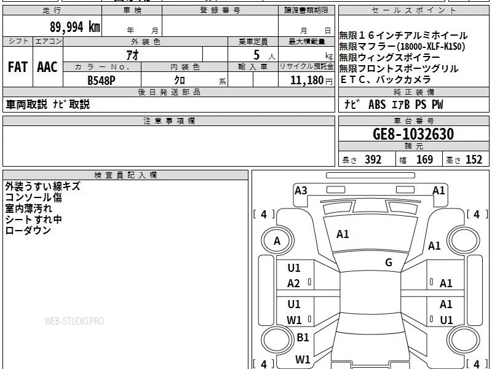This screenshot has height=369, width=492.
Task: Click the line 無限フロントスポーツグリル
Action: point(399,68)
